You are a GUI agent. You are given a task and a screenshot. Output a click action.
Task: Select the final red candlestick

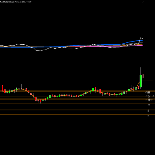pos(143,76)
